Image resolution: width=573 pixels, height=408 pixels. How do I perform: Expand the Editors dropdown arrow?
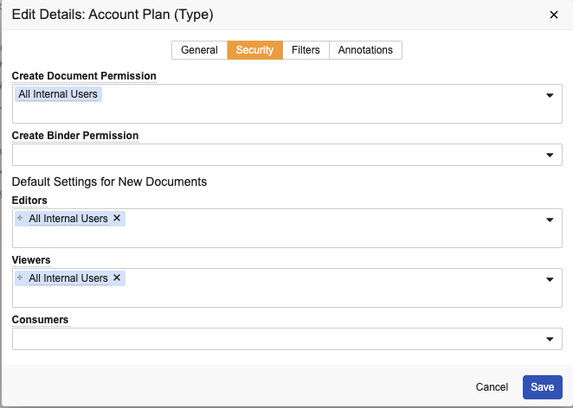coord(550,220)
